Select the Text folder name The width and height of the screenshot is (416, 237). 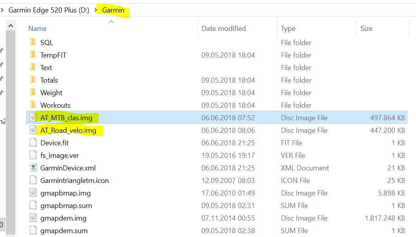pos(46,67)
